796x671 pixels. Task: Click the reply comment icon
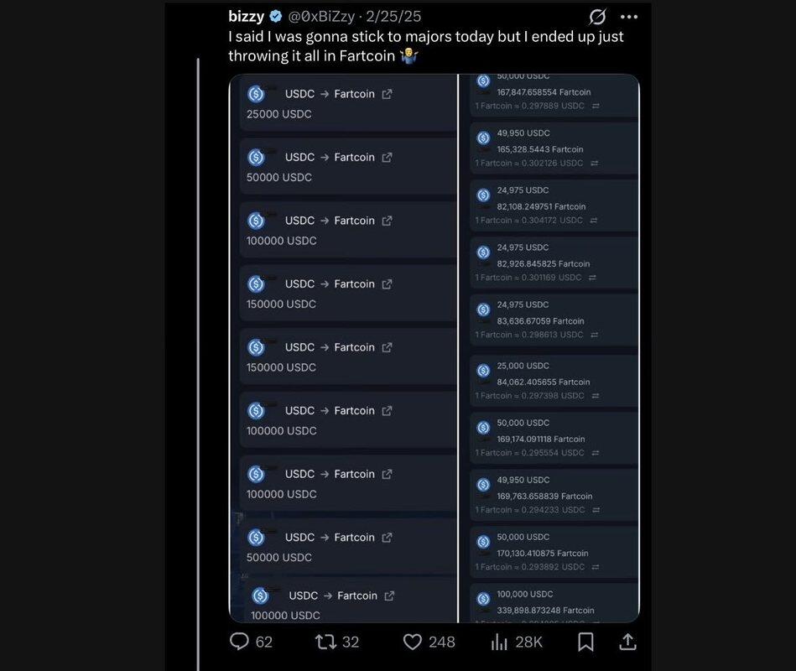(x=239, y=642)
